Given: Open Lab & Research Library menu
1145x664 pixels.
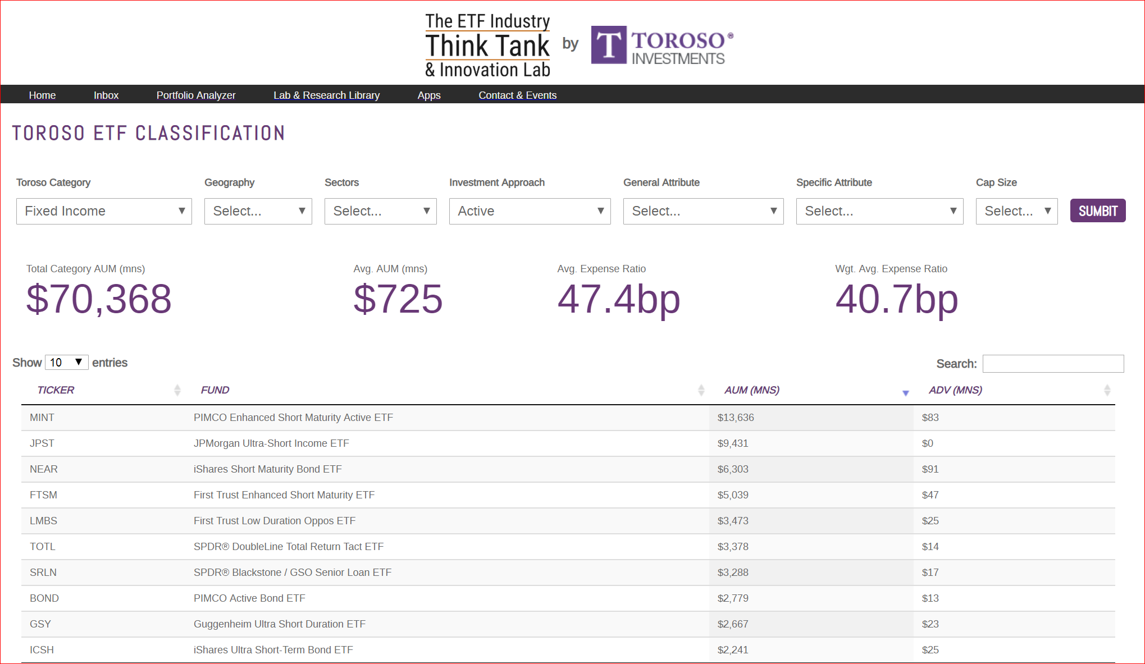Looking at the screenshot, I should click(326, 95).
